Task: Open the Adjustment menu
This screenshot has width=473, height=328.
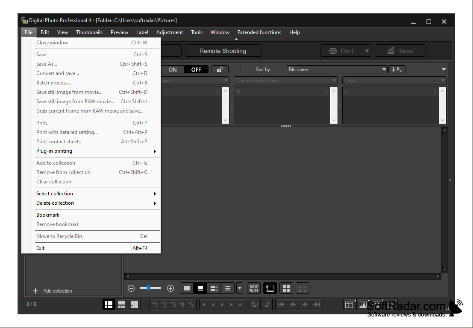Action: pyautogui.click(x=170, y=32)
